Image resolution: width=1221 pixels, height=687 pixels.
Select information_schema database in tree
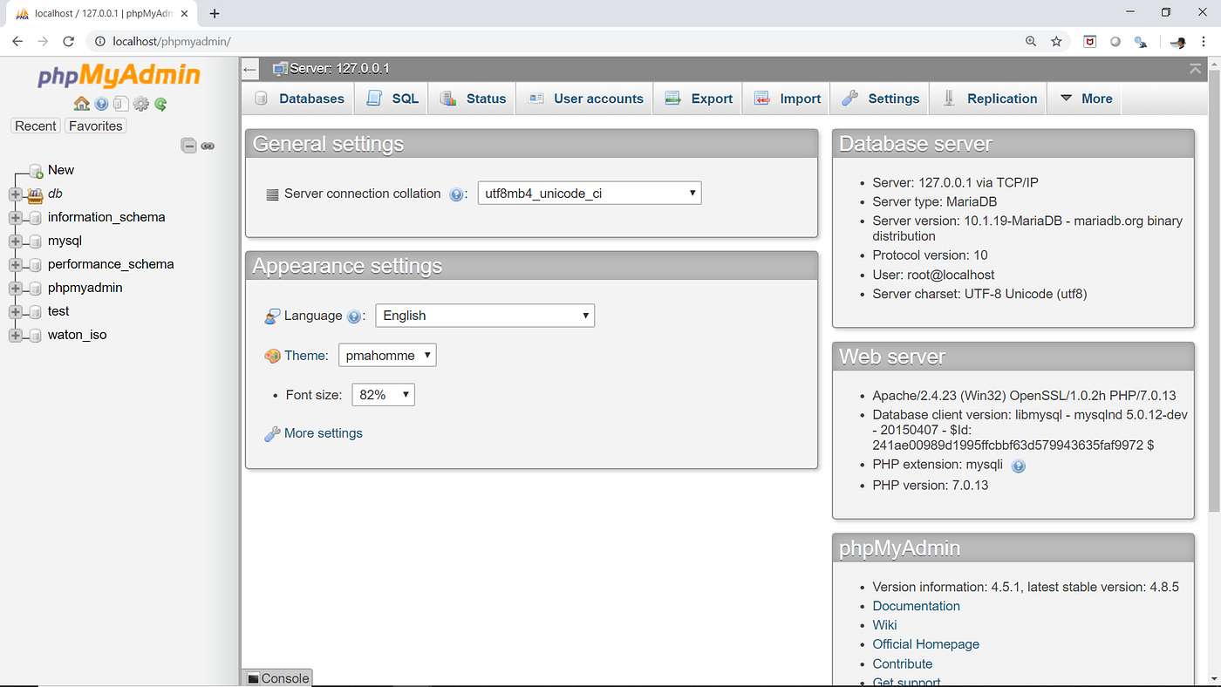106,217
